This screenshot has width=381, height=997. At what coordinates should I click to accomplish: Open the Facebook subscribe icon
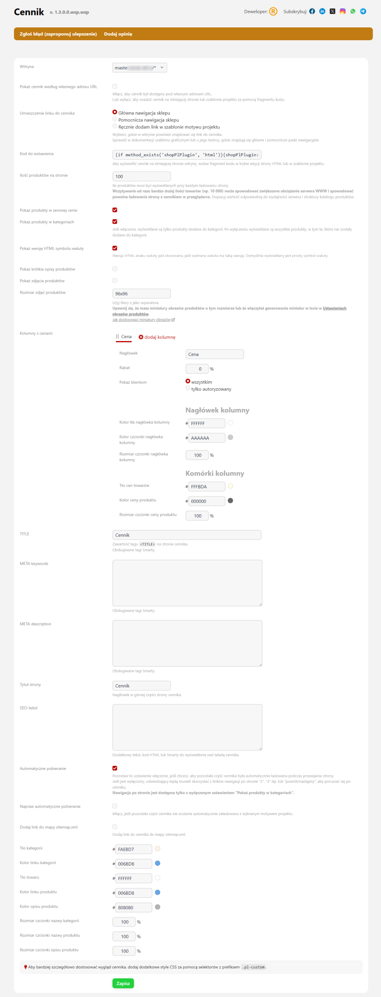[312, 12]
